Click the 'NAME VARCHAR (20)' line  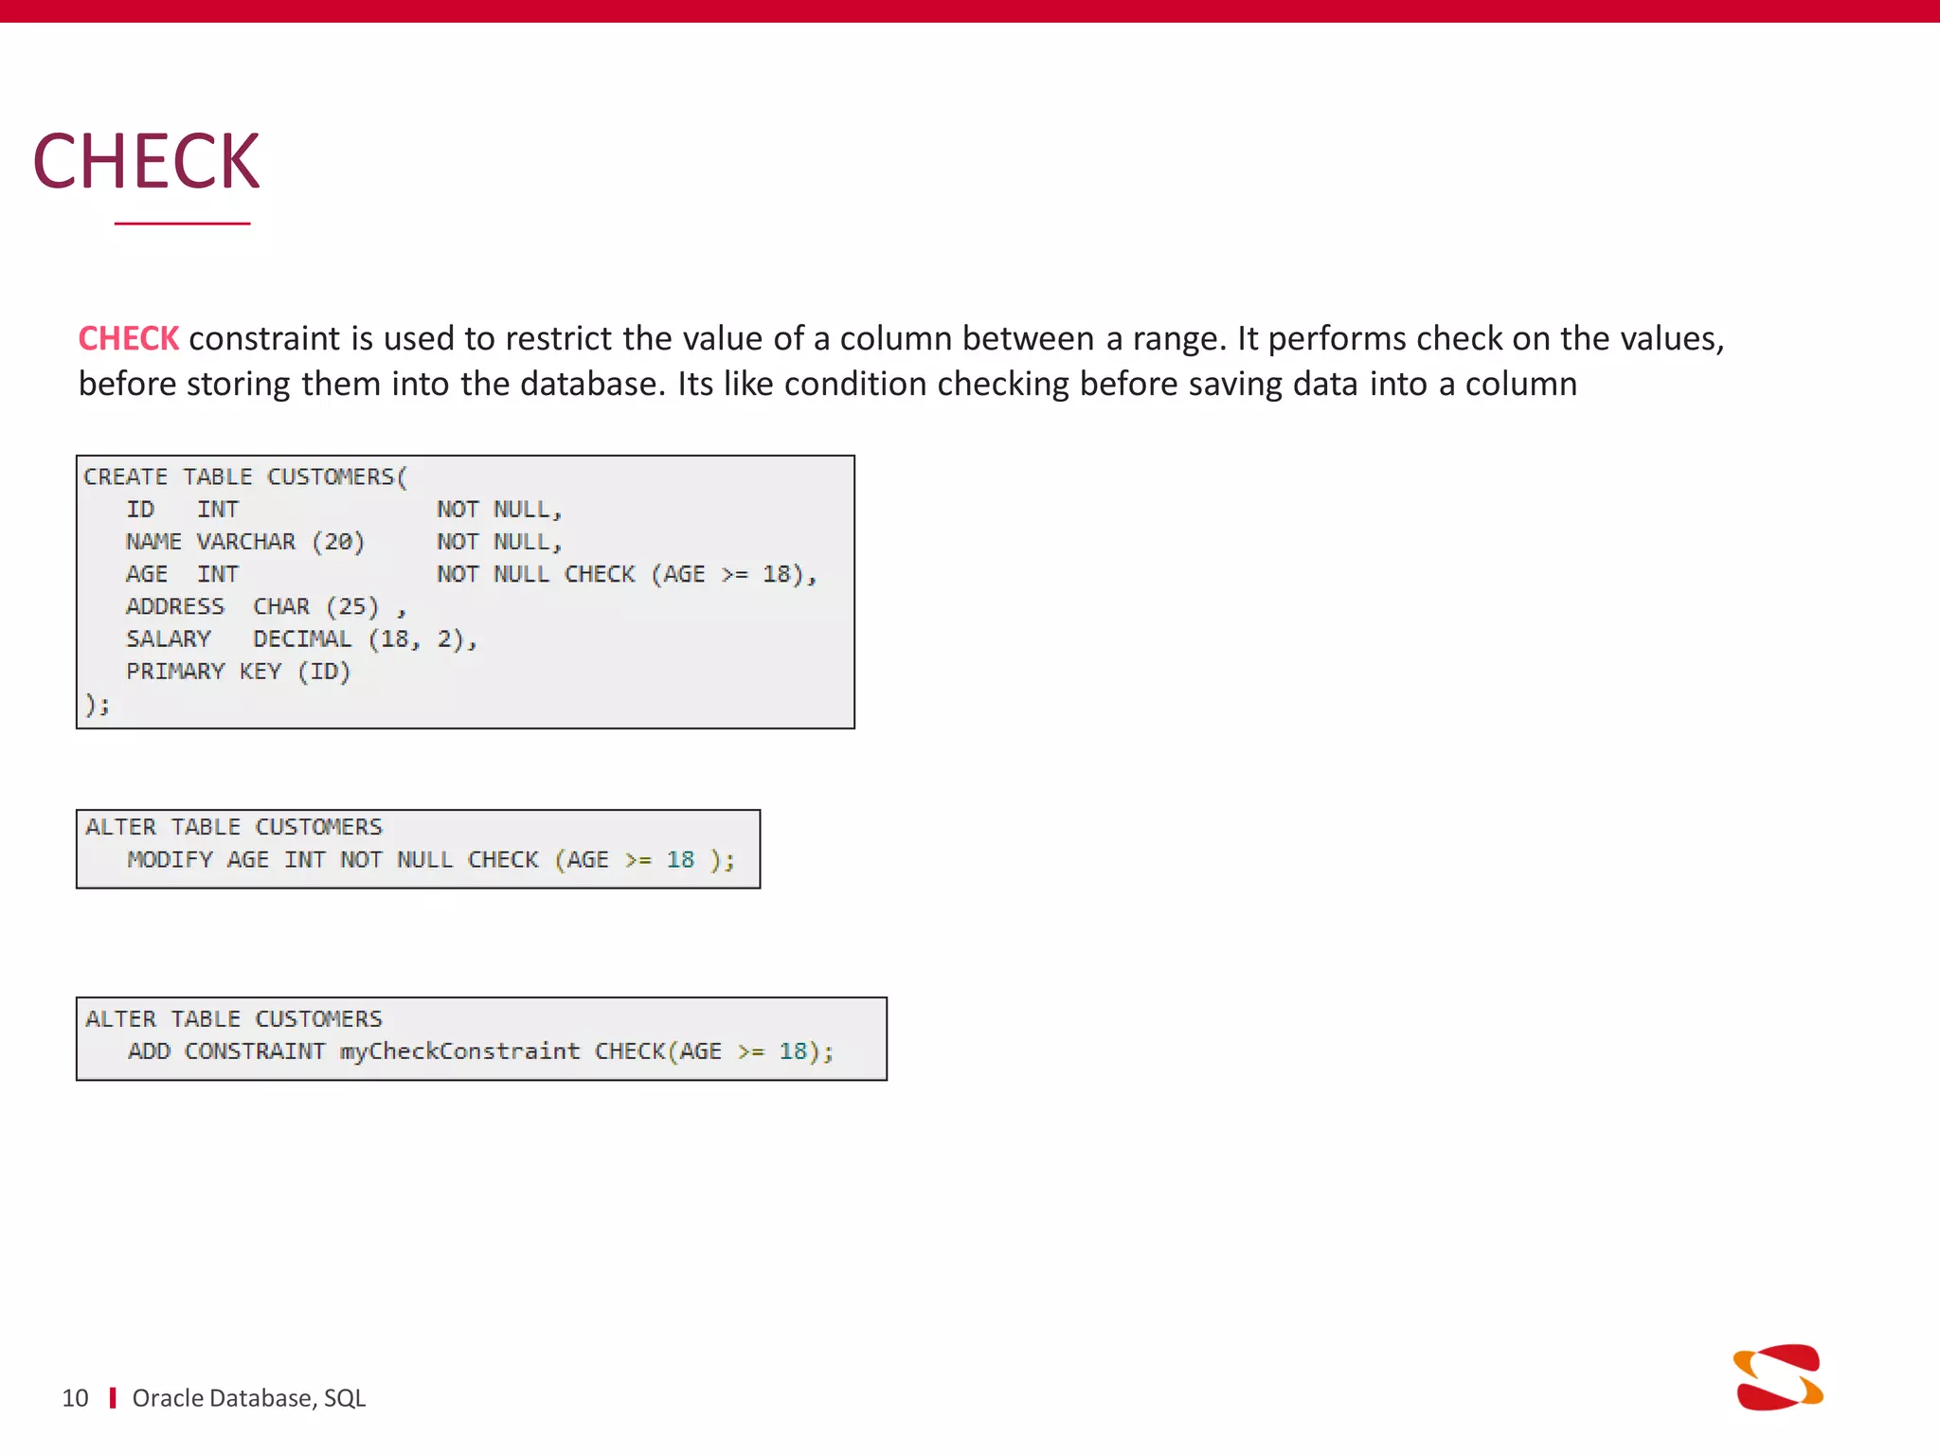tap(344, 542)
